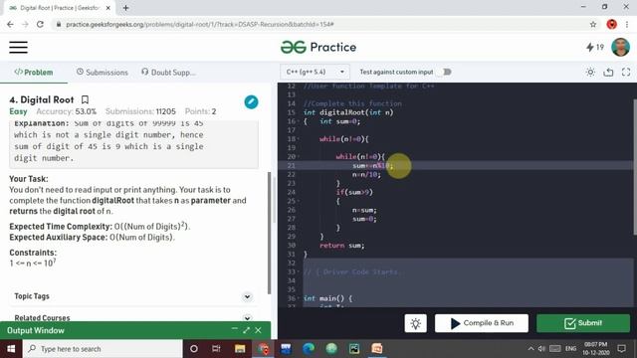Click the Windows Start button
The width and height of the screenshot is (637, 358).
pos(11,349)
